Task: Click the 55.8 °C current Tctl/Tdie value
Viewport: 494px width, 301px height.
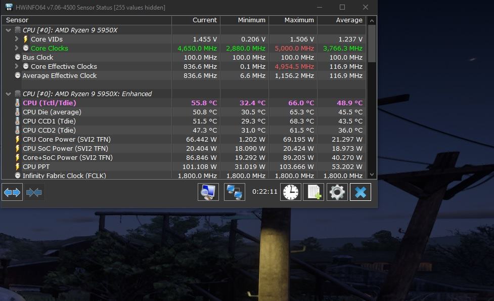Action: click(204, 103)
